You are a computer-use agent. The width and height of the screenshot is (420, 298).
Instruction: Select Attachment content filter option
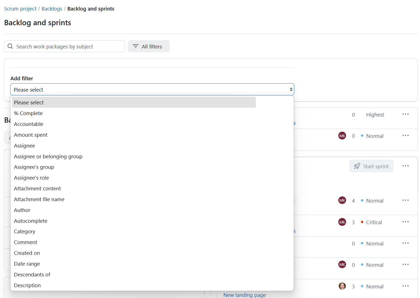click(x=134, y=188)
